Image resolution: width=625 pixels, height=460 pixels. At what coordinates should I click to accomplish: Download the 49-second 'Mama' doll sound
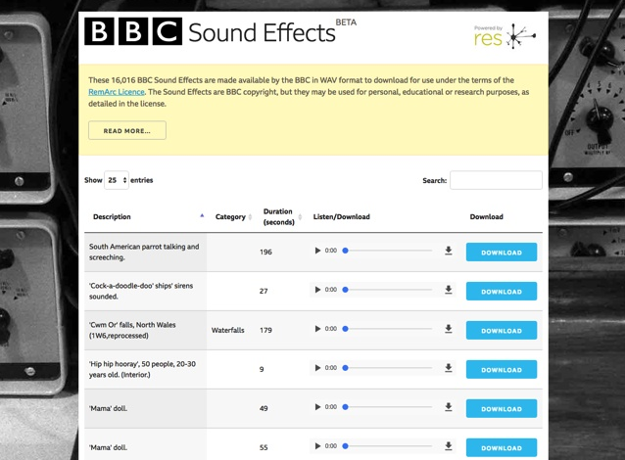click(501, 409)
